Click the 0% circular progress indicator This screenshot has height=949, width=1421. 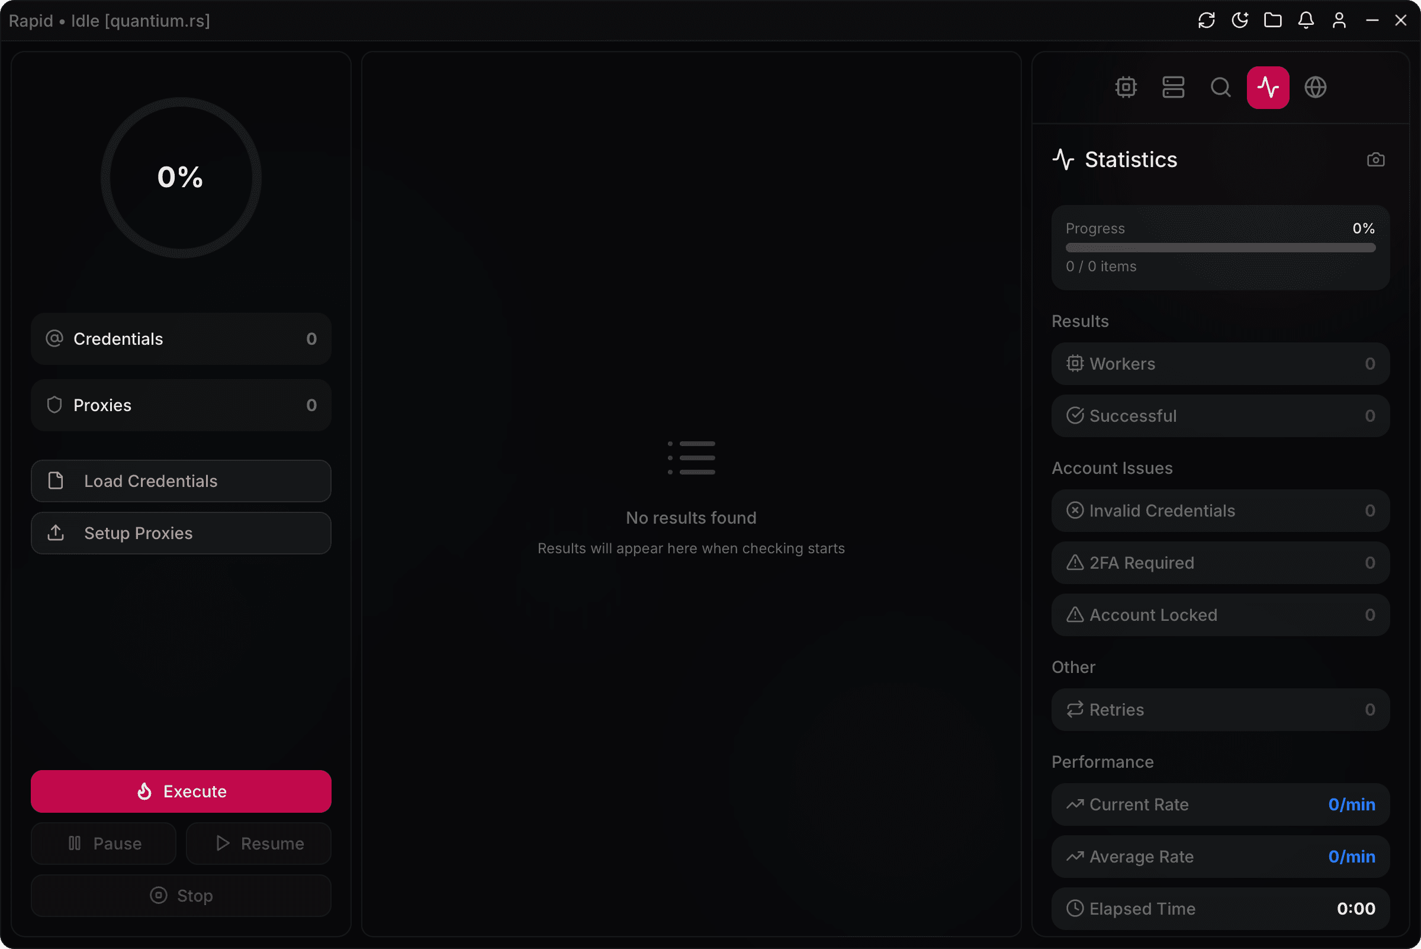(x=181, y=178)
